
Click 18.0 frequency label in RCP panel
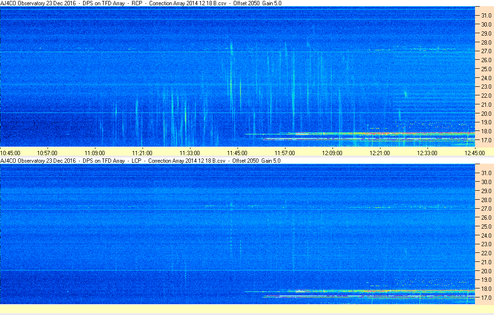(x=486, y=131)
